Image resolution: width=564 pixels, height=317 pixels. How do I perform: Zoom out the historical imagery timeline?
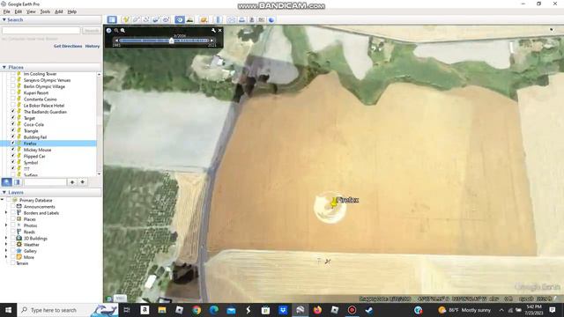click(116, 31)
